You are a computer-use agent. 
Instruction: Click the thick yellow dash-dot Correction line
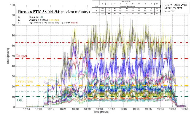[x=119, y=86]
